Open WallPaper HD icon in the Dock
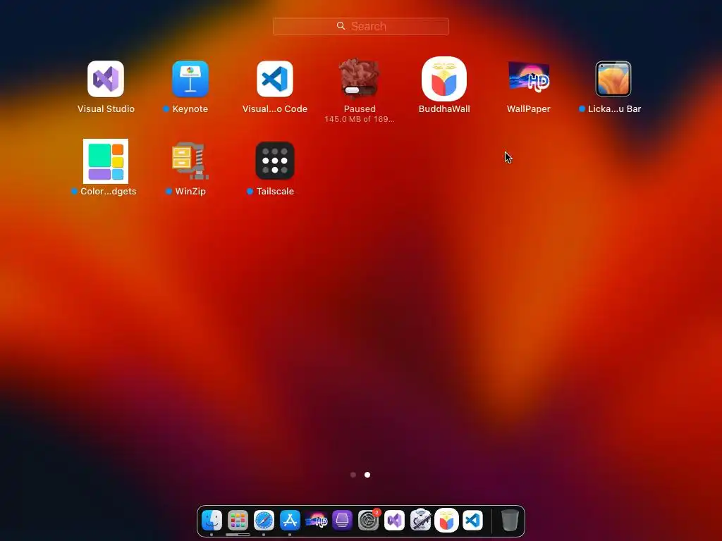722x541 pixels. (317, 521)
